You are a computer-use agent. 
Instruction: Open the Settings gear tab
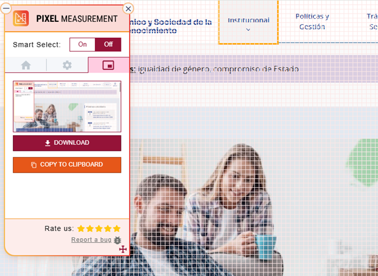coord(67,65)
